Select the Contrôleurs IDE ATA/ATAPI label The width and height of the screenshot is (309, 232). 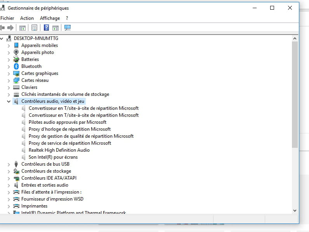49,178
